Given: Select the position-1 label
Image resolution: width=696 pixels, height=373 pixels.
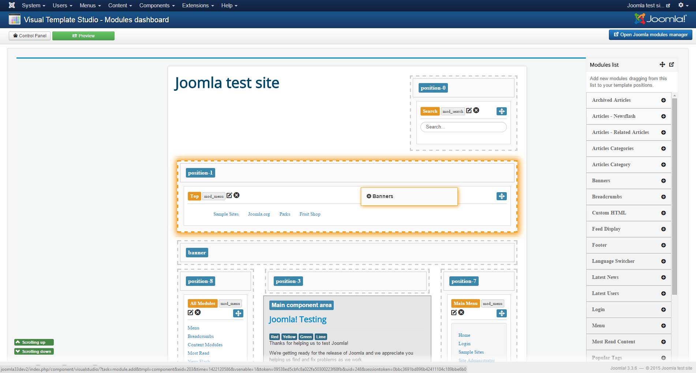Looking at the screenshot, I should click(x=200, y=173).
